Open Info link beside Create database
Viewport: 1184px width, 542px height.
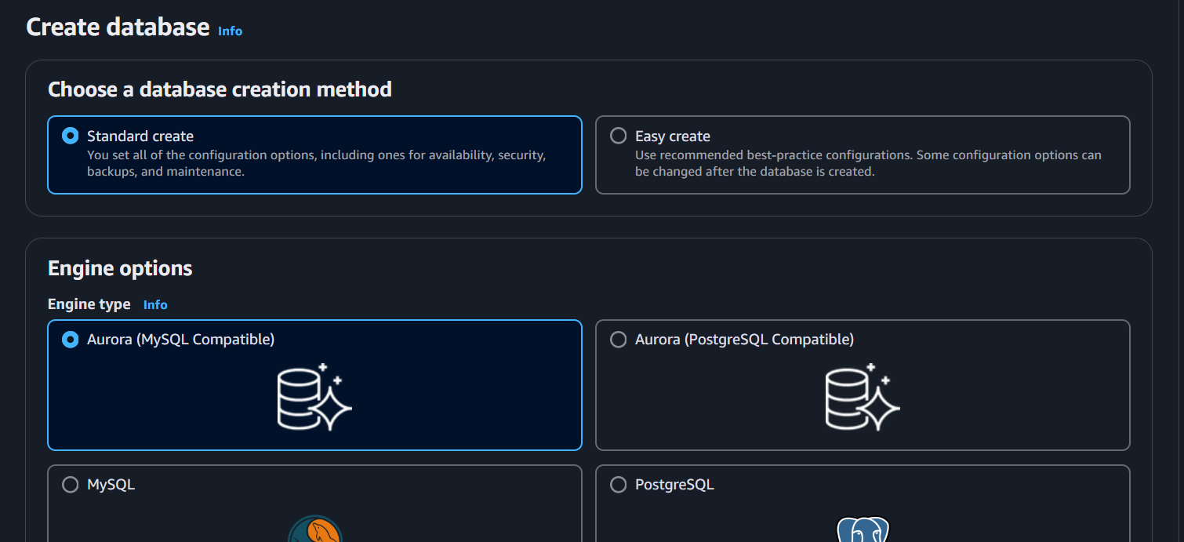coord(230,31)
